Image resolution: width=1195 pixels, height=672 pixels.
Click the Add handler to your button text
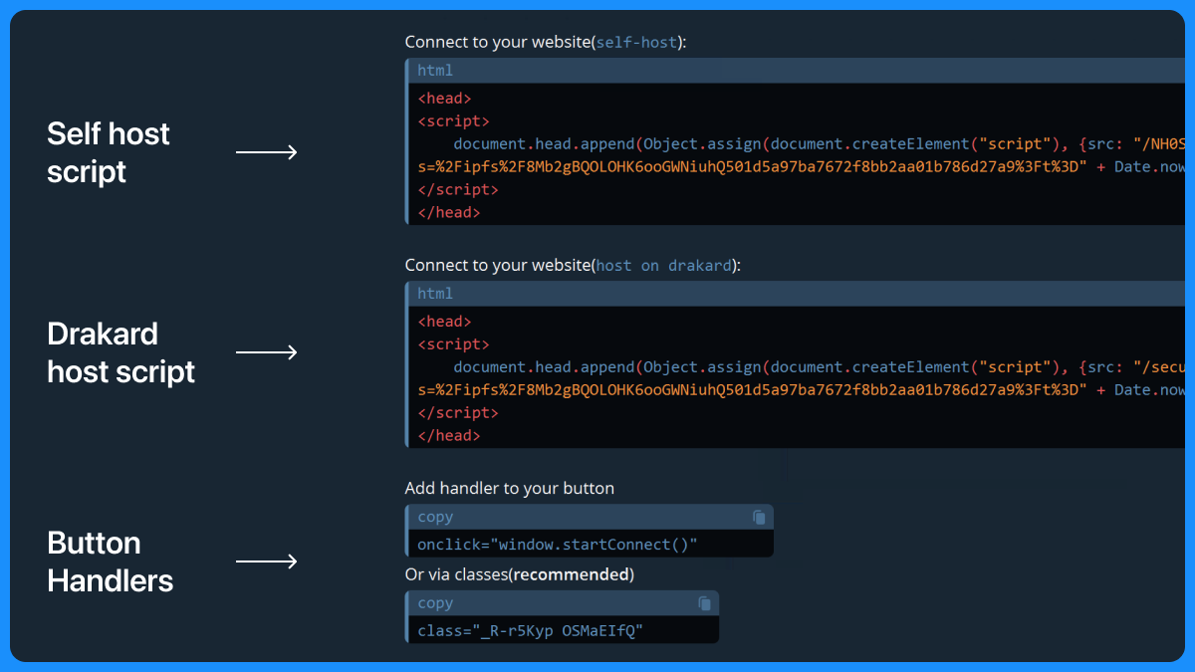point(509,488)
